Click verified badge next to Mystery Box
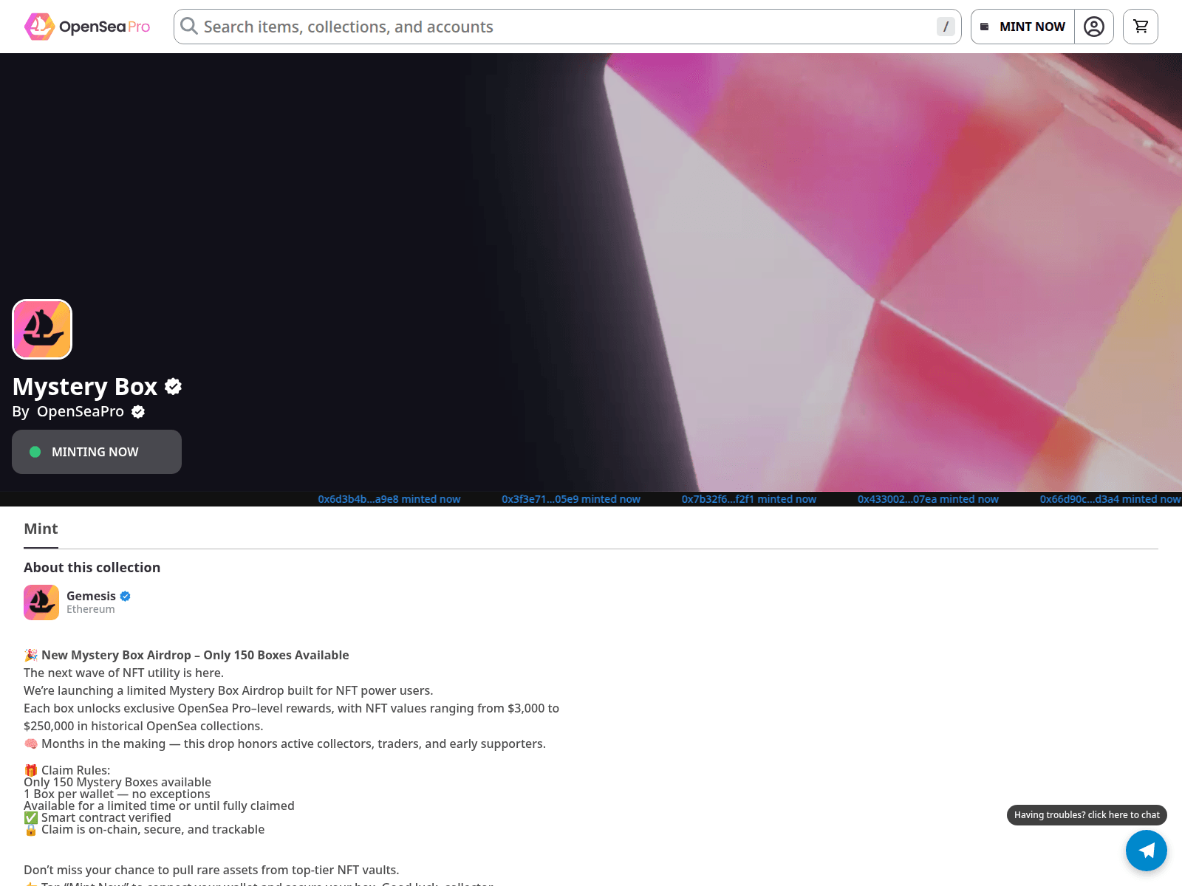This screenshot has width=1182, height=886. coord(174,386)
